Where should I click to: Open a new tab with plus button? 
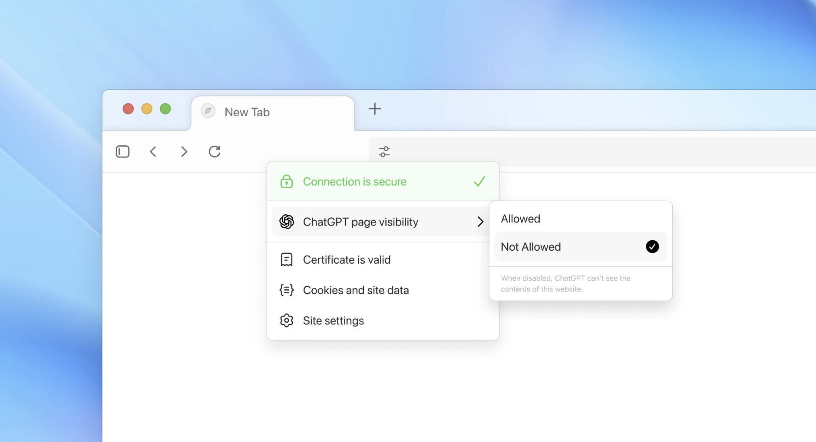[x=375, y=108]
